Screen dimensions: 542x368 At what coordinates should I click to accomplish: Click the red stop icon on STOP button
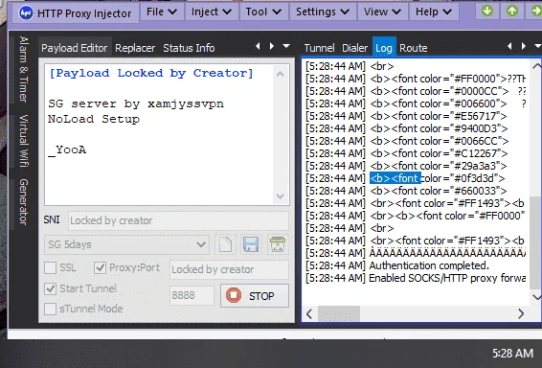click(x=234, y=295)
